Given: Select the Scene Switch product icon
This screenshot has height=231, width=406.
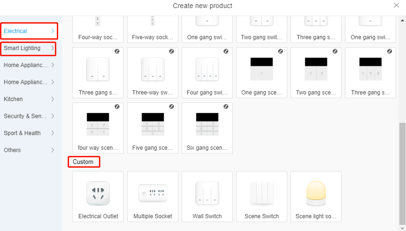Looking at the screenshot, I should 262,193.
